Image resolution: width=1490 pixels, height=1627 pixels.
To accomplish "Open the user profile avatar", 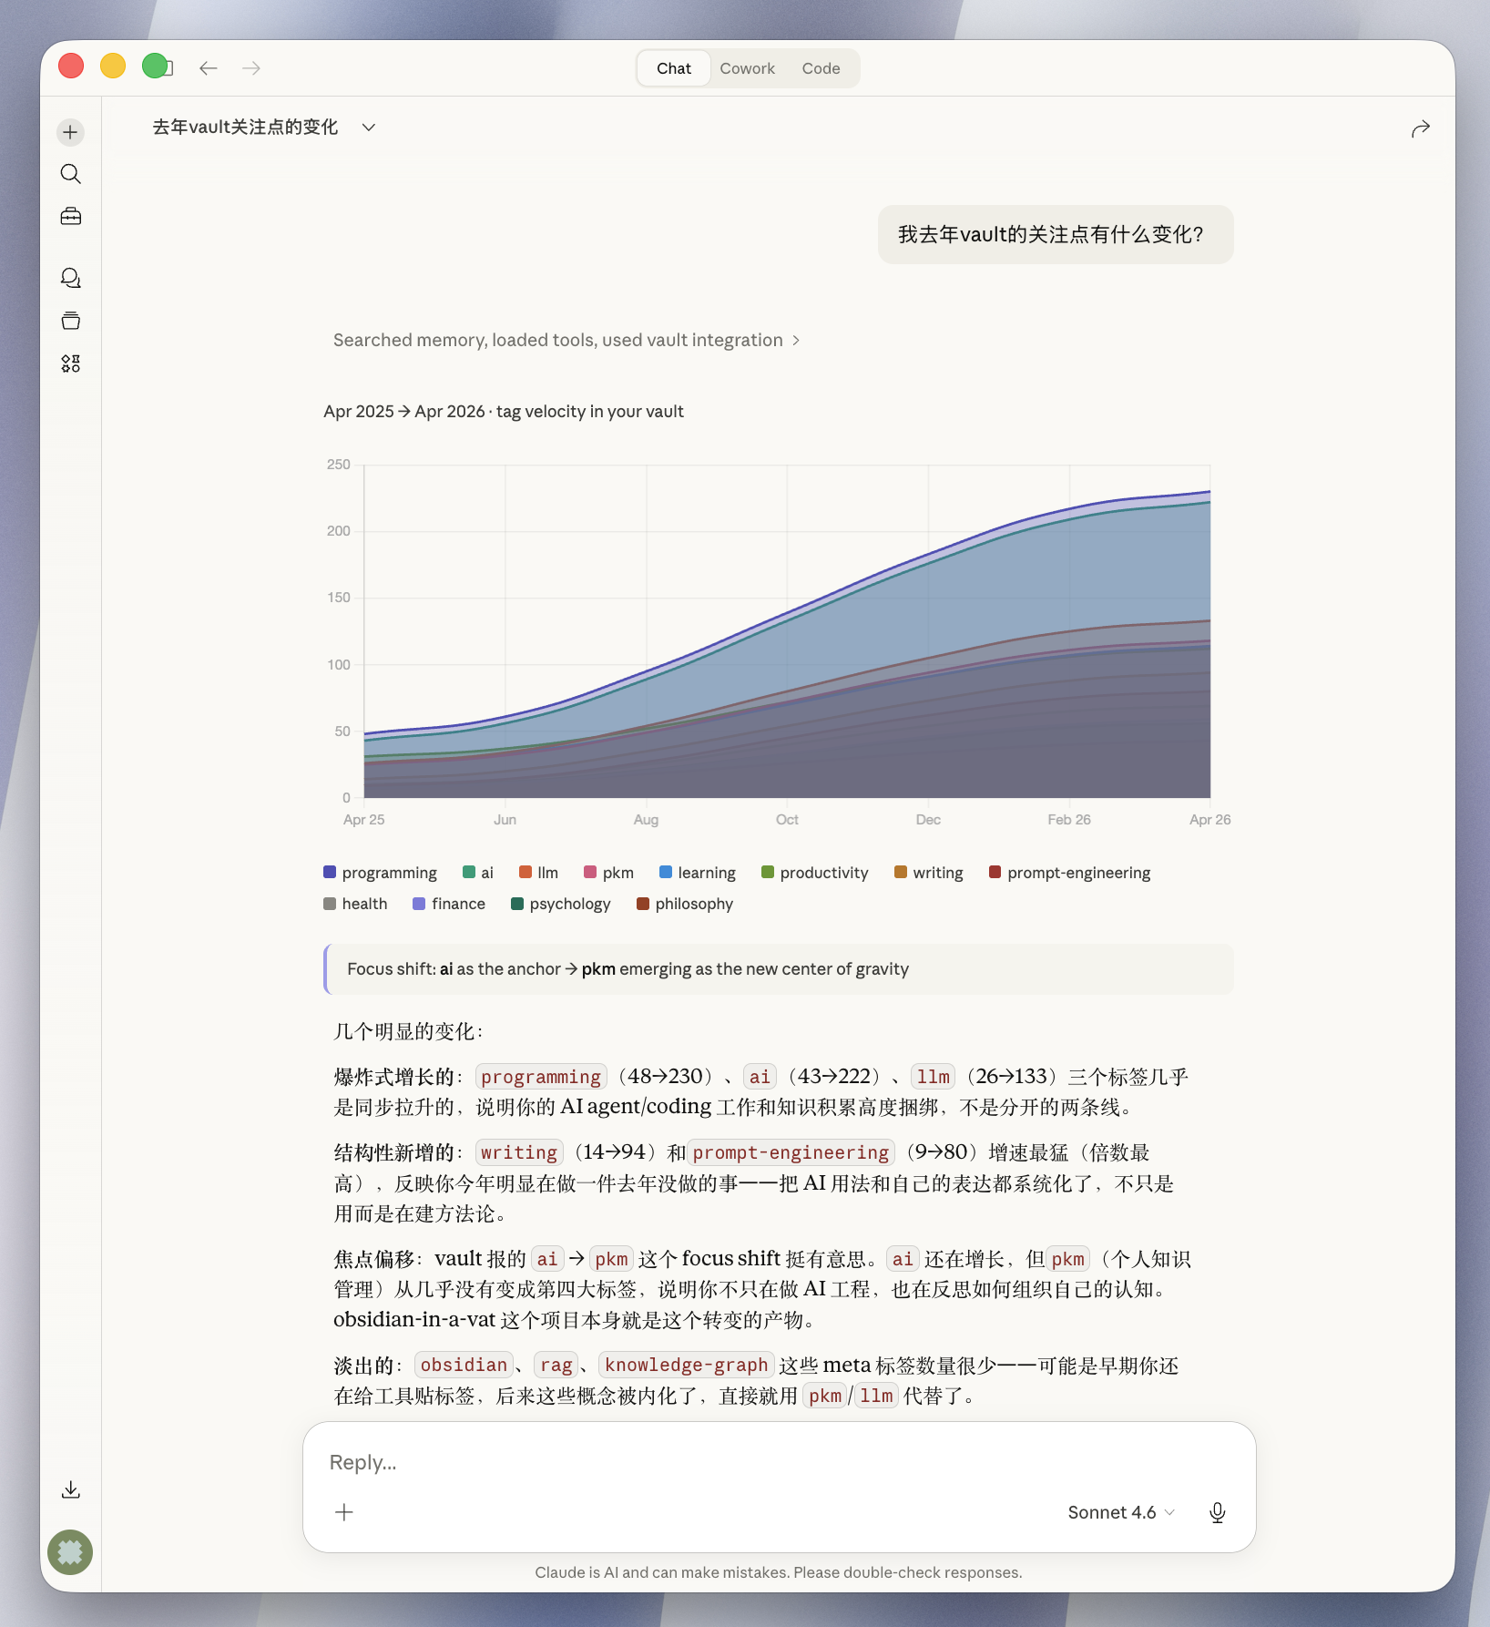I will click(70, 1551).
